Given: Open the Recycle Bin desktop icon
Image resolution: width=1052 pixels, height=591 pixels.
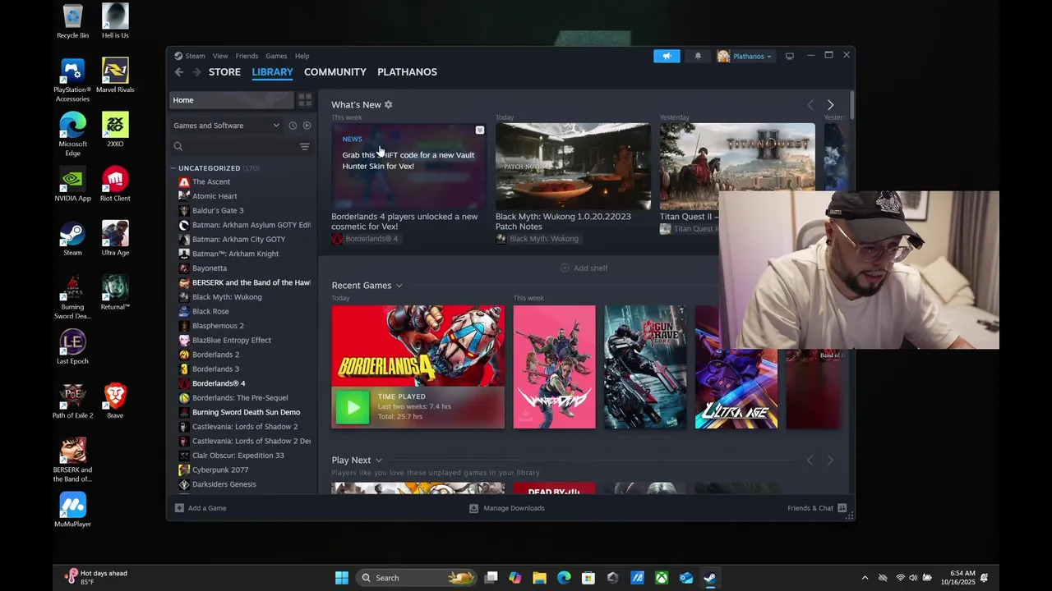Looking at the screenshot, I should [x=72, y=21].
